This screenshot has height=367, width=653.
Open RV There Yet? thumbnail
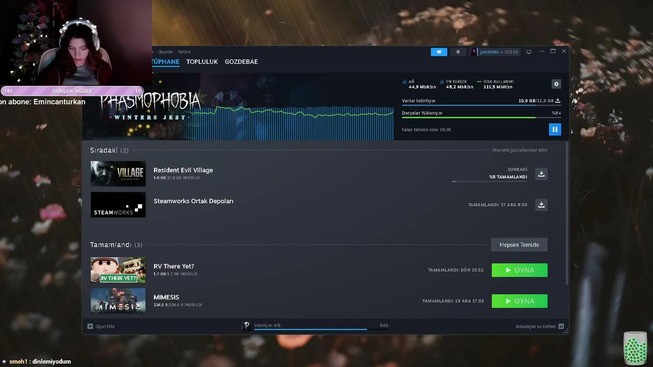(x=118, y=270)
